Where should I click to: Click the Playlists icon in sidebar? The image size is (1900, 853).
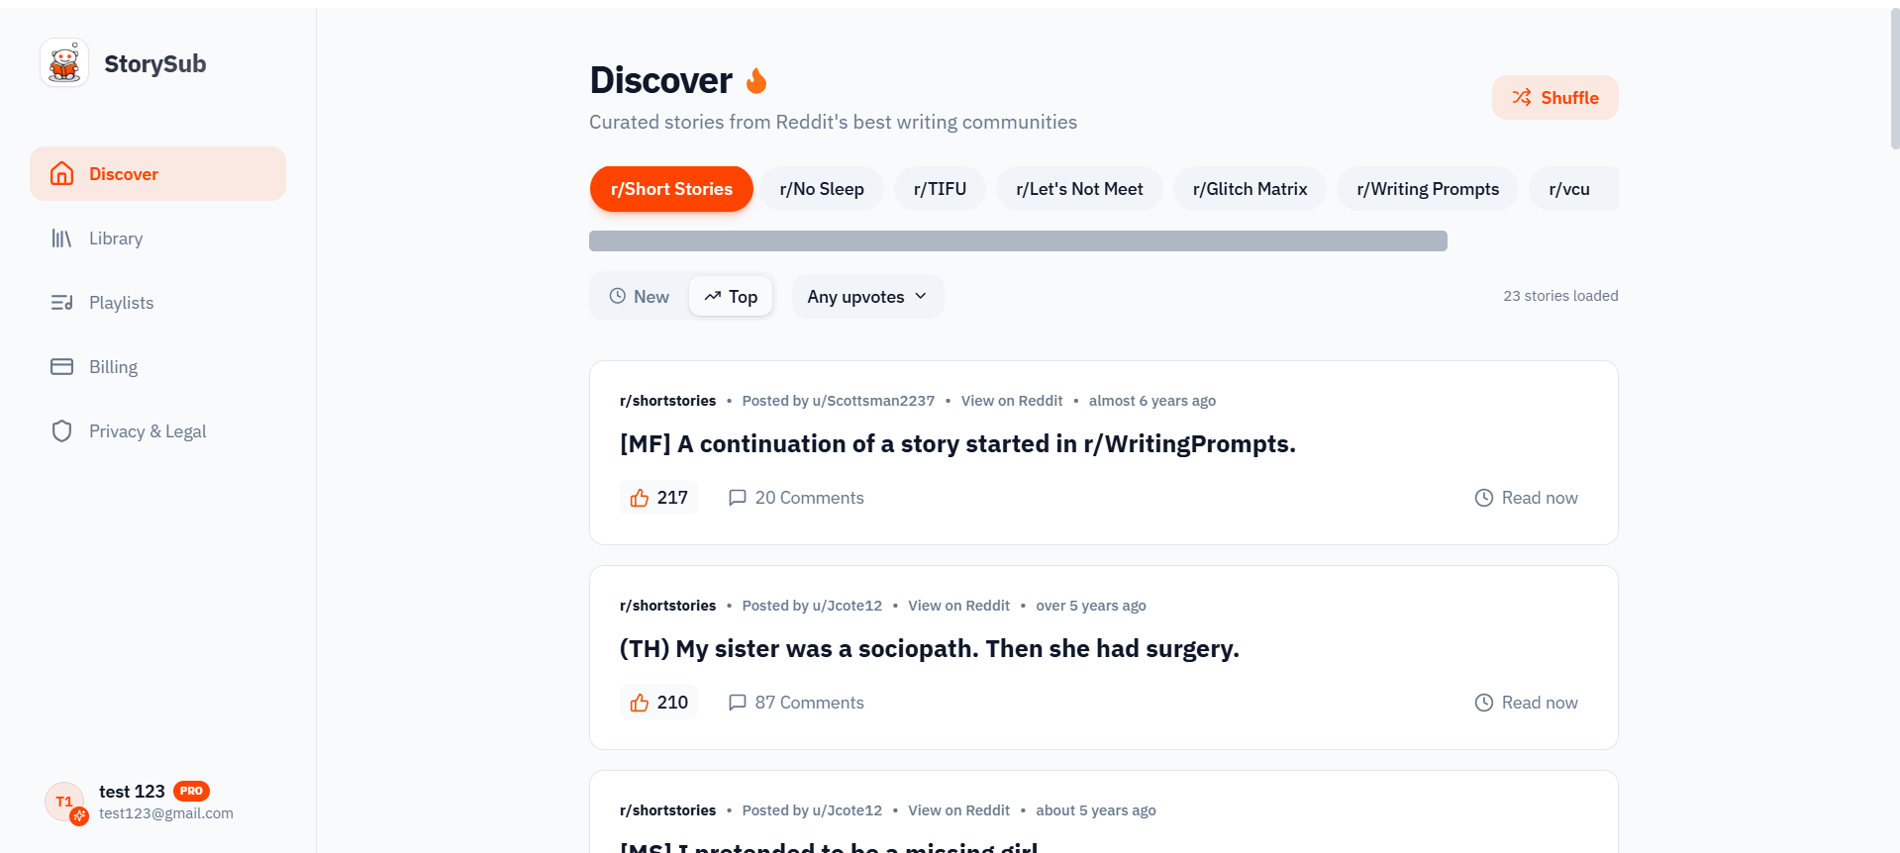(x=61, y=302)
